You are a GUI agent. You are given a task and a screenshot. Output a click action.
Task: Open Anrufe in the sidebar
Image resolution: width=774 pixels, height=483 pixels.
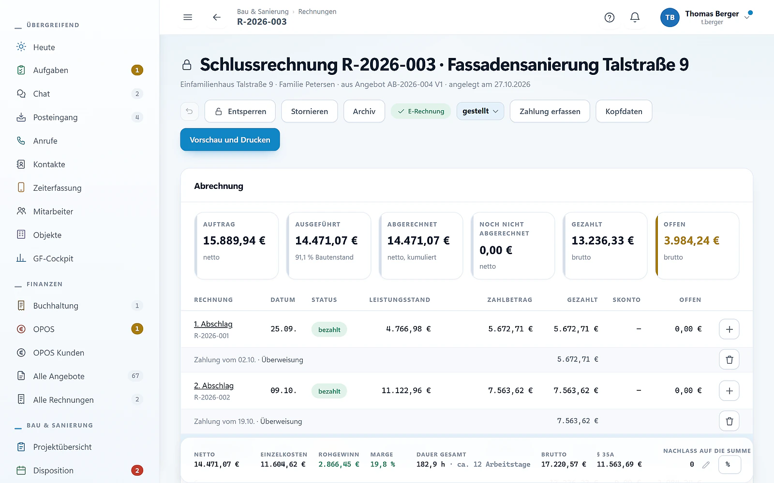pos(79,141)
